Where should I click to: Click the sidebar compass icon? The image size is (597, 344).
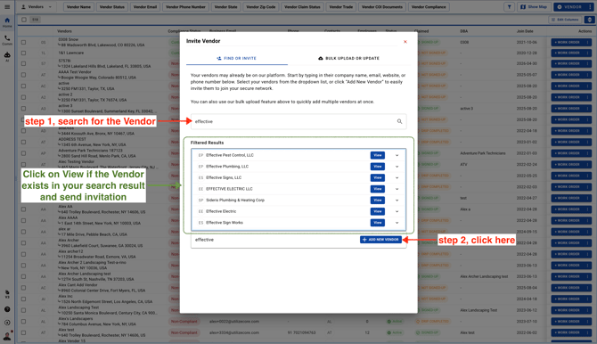point(7,323)
